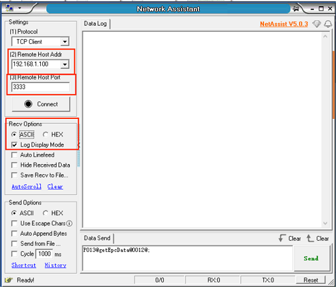Click the notification bell icon
The height and width of the screenshot is (287, 336).
pyautogui.click(x=328, y=24)
